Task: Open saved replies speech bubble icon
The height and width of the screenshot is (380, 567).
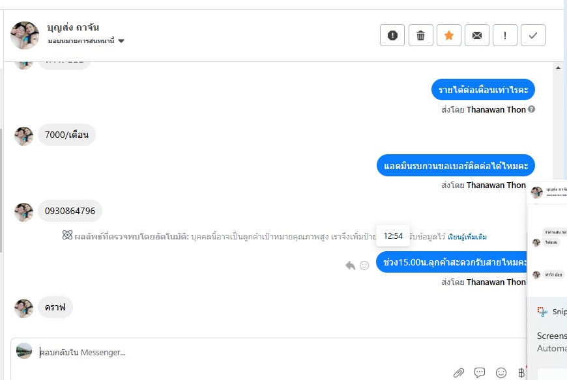Action: click(x=480, y=373)
